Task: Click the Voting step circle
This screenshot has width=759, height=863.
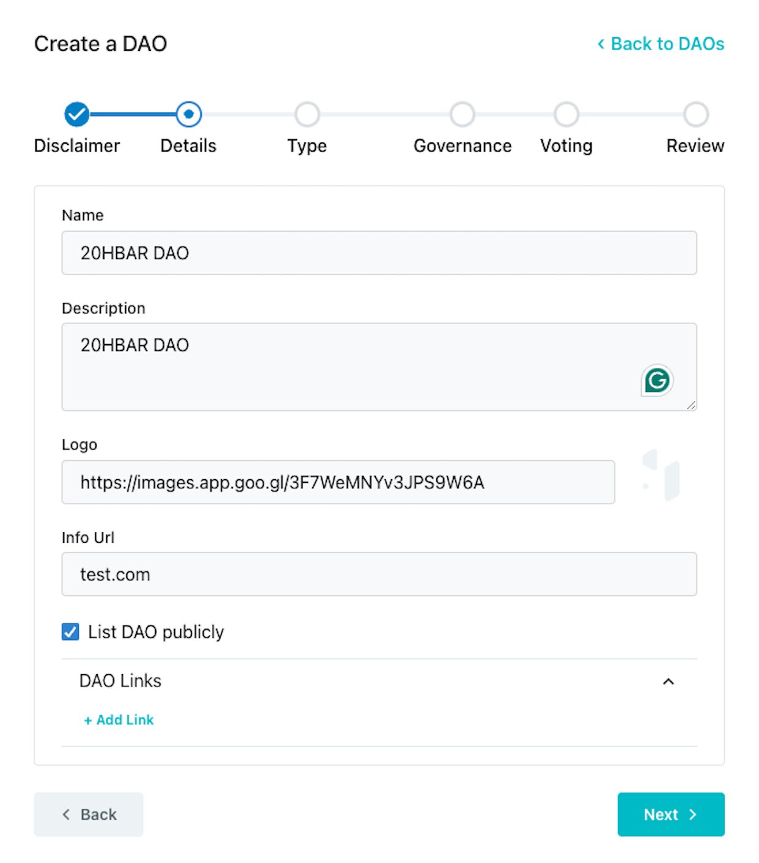Action: point(566,114)
